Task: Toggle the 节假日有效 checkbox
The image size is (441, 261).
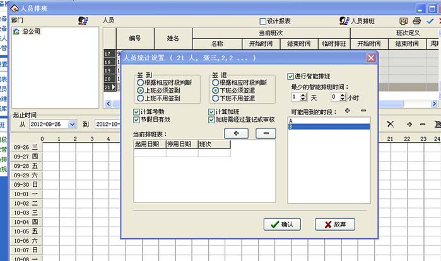Action: click(136, 119)
